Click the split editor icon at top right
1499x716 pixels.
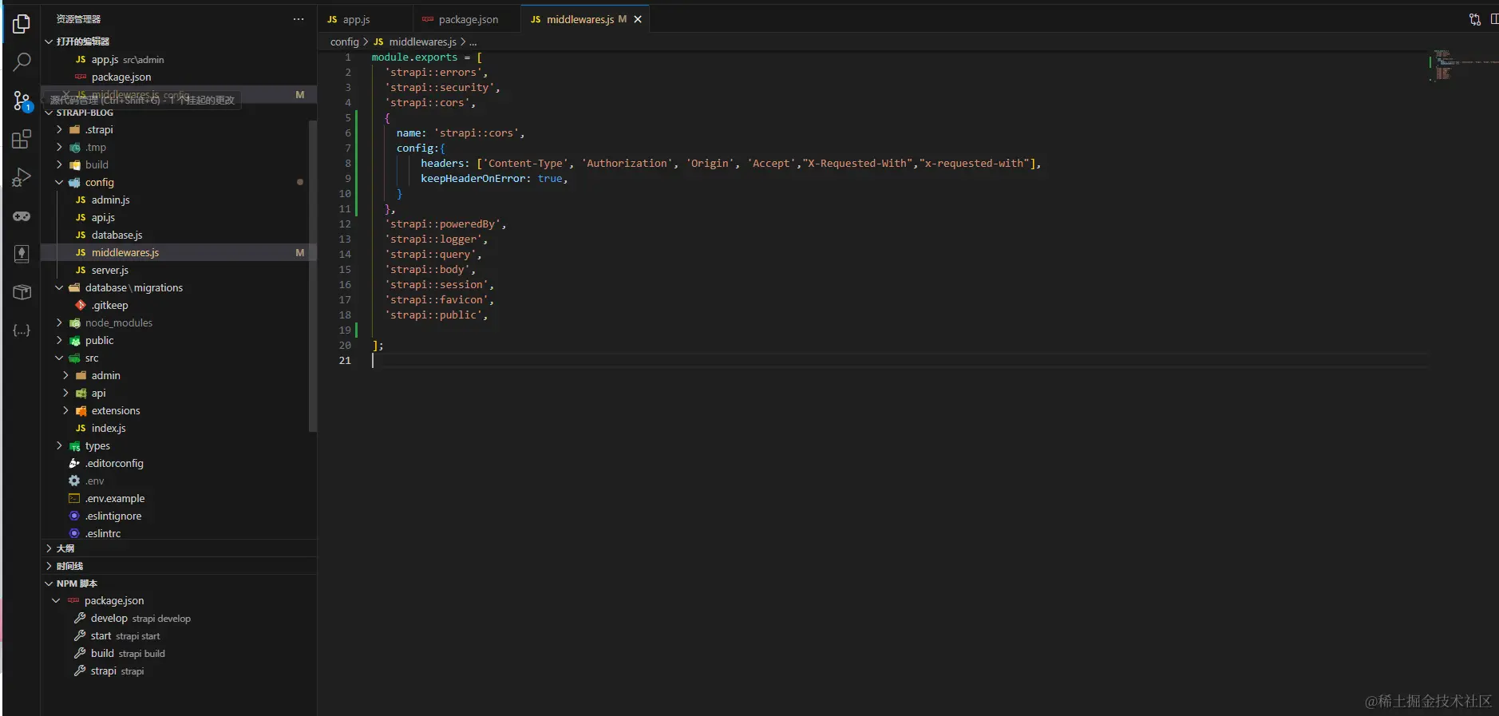point(1493,19)
